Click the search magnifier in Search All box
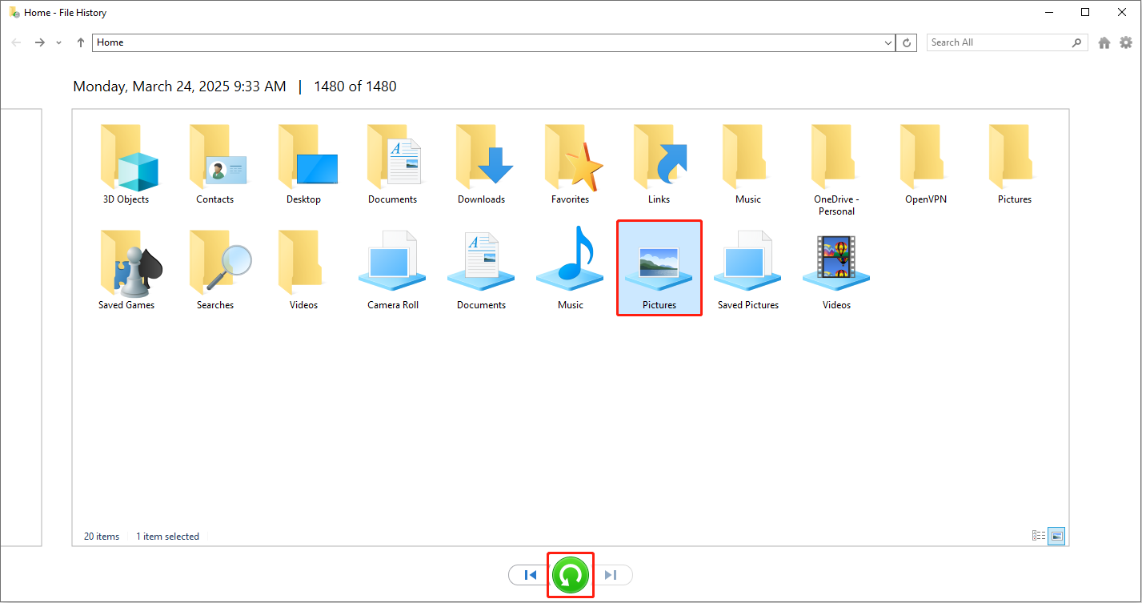 (1076, 42)
